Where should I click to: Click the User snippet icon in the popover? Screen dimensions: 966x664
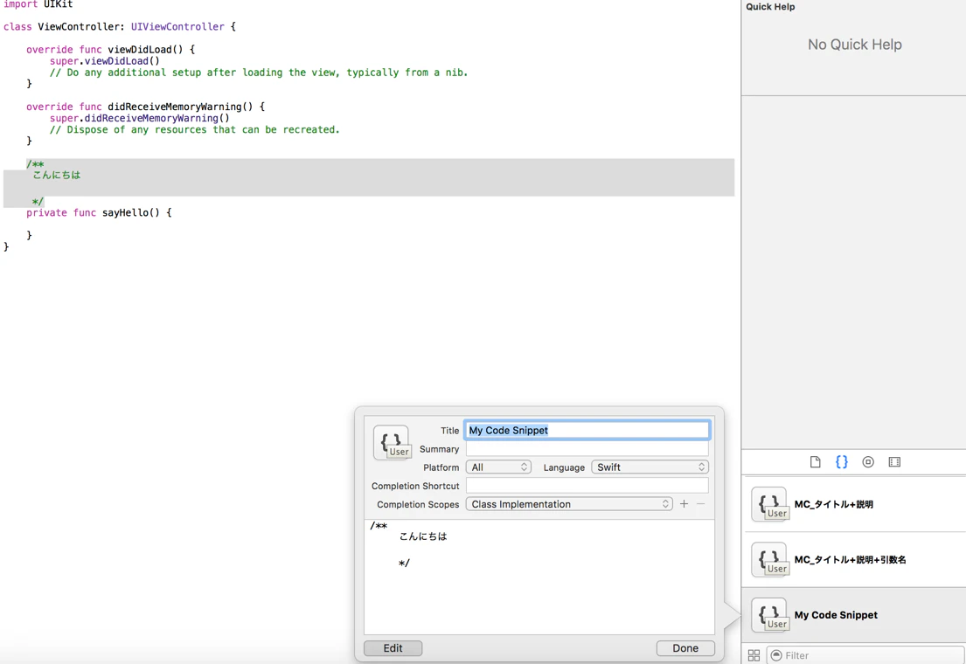coord(391,442)
